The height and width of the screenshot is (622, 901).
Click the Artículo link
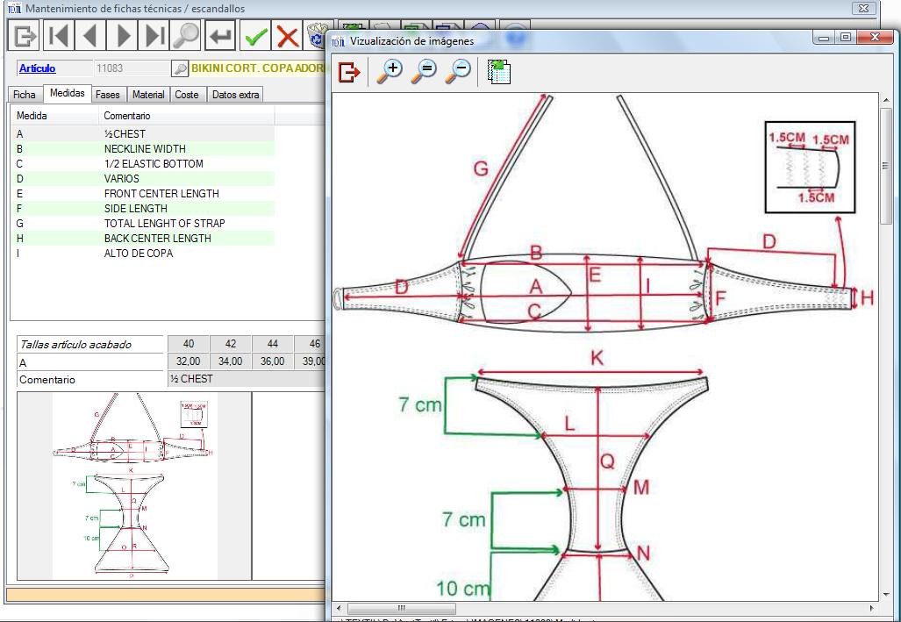pyautogui.click(x=37, y=68)
